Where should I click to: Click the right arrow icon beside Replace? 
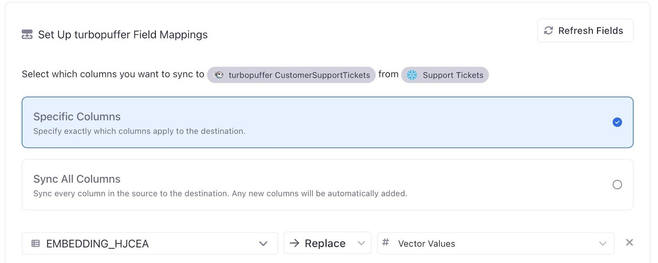(294, 243)
